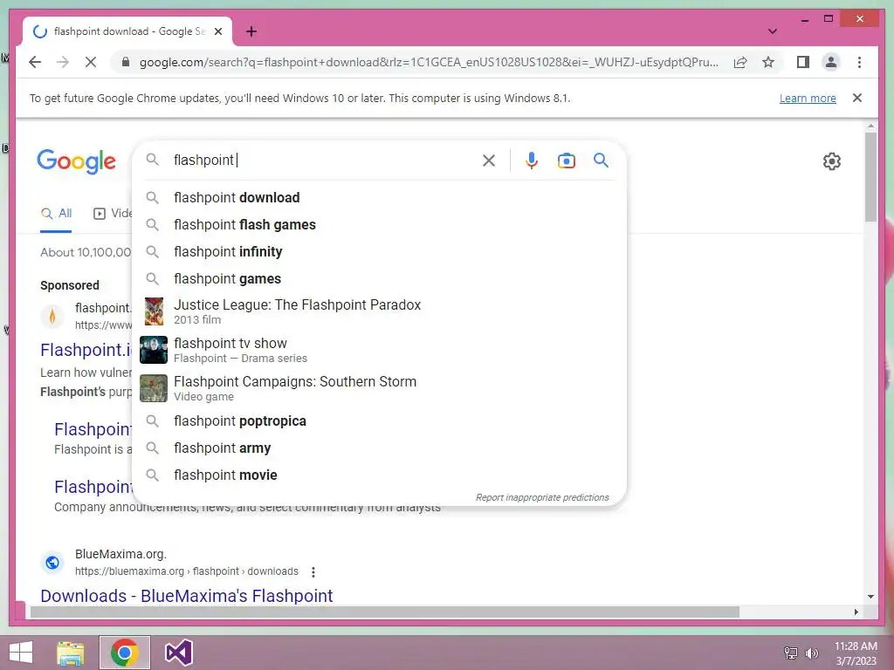Open the network tray icon

[791, 653]
